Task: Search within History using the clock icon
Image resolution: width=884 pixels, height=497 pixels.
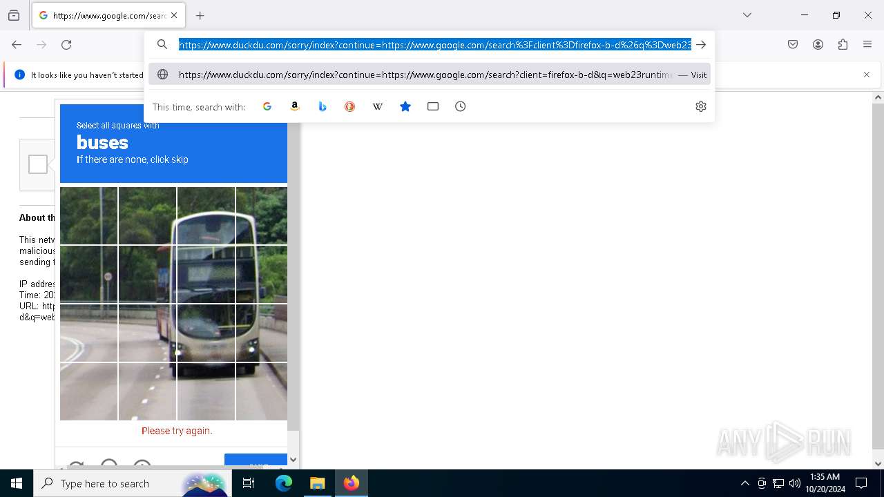Action: click(461, 106)
